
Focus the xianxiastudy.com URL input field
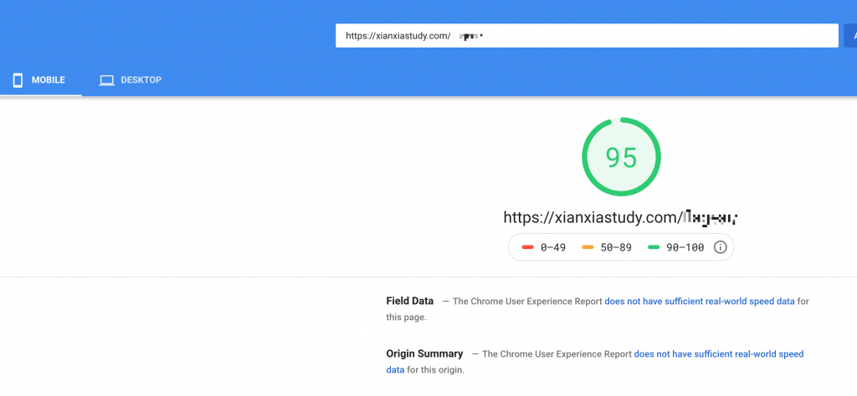click(x=586, y=36)
